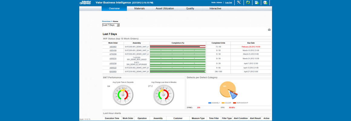Open work order A605522
The width and height of the screenshot is (351, 121).
113,68
